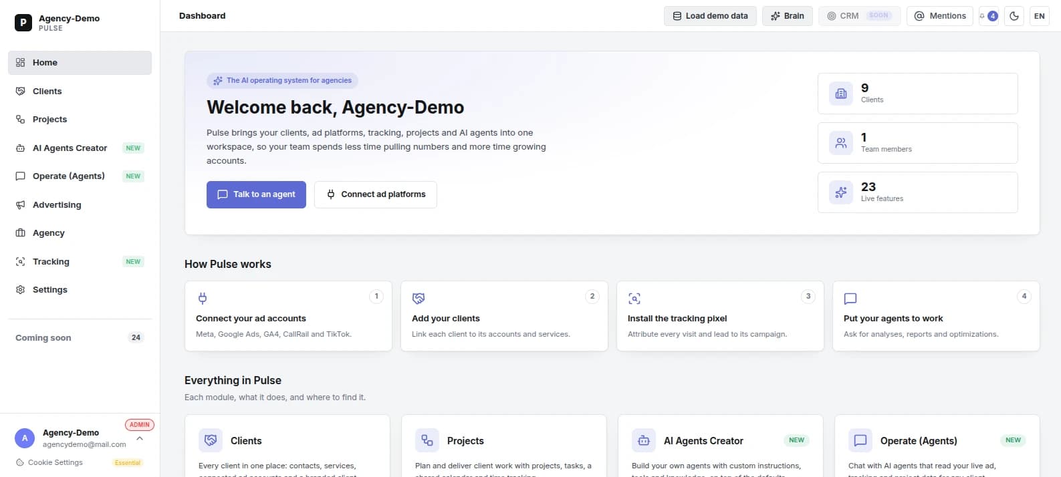The width and height of the screenshot is (1061, 477).
Task: Open Tracking in the sidebar
Action: click(80, 261)
